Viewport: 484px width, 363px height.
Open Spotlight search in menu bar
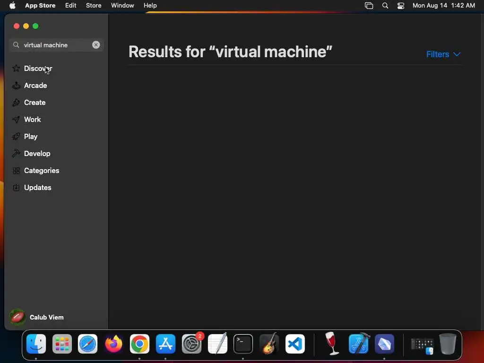385,6
